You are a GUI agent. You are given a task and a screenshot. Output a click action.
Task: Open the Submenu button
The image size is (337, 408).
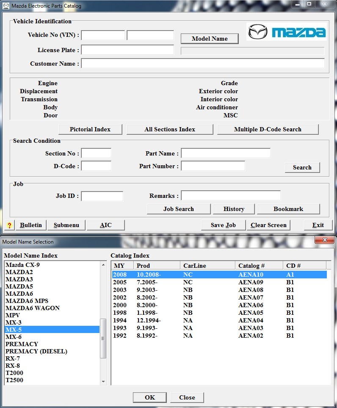(x=66, y=225)
